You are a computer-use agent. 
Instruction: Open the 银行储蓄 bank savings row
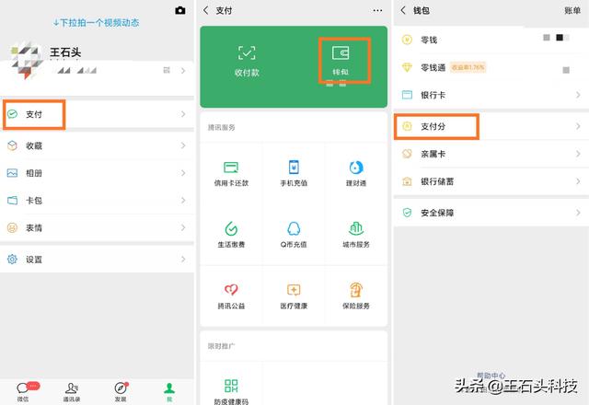pyautogui.click(x=491, y=181)
